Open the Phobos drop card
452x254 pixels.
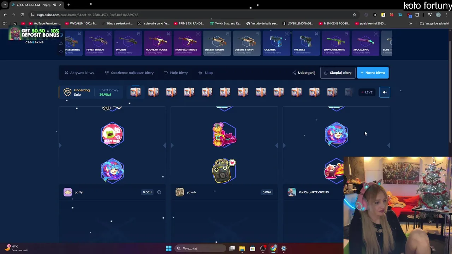click(x=128, y=43)
